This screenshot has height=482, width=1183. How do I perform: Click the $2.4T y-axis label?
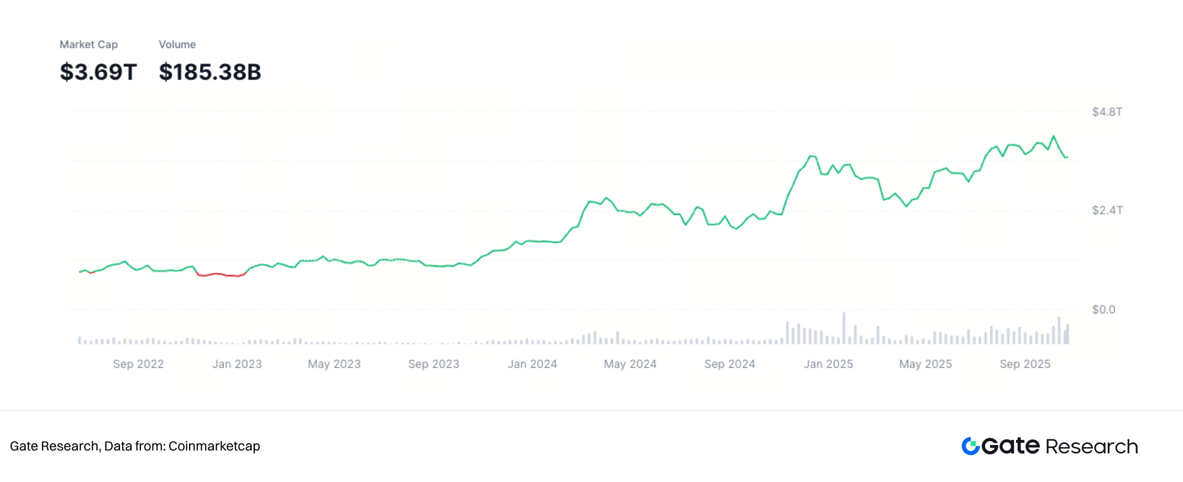pos(1107,210)
